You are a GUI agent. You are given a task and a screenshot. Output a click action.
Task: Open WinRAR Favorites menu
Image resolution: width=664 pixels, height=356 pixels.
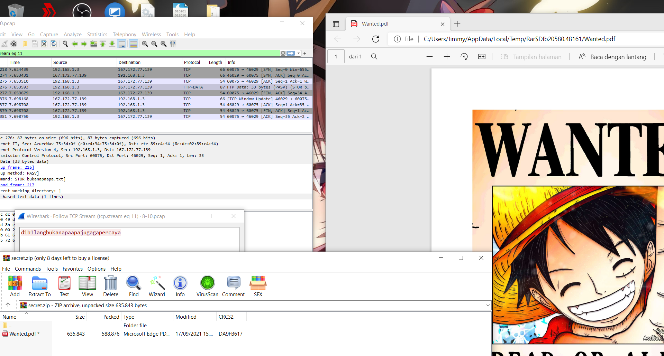click(73, 269)
